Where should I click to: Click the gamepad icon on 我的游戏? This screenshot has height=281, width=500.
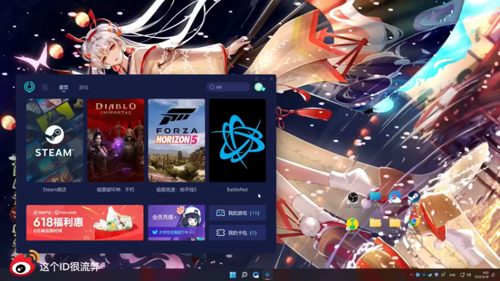click(221, 213)
